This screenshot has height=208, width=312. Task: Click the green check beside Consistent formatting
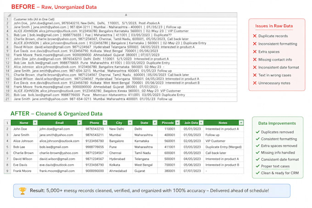tap(258, 139)
